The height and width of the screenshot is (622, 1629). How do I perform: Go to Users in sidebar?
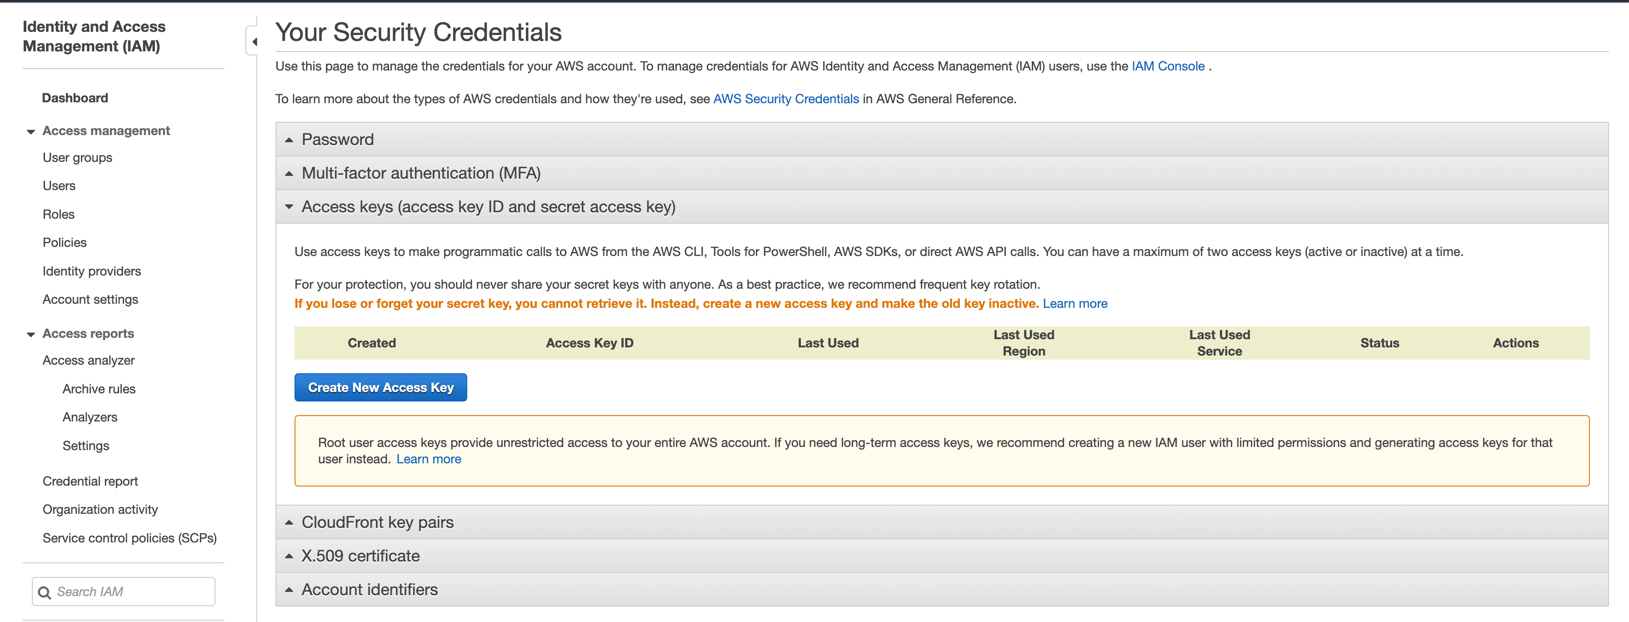point(59,186)
